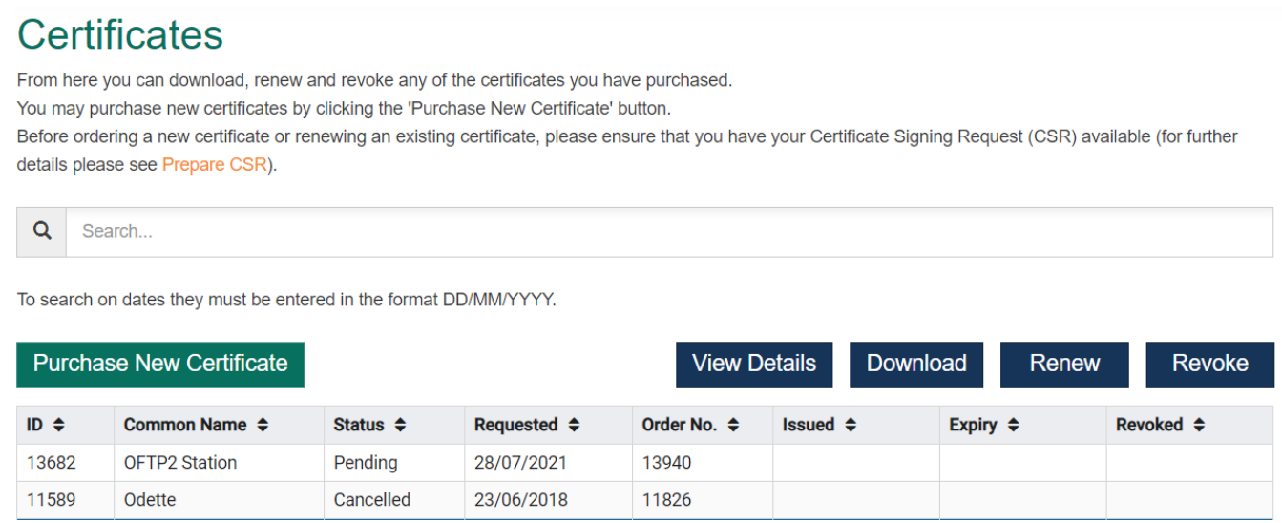1282x523 pixels.
Task: Select the OFTP2 Station certificate row
Action: [x=180, y=463]
